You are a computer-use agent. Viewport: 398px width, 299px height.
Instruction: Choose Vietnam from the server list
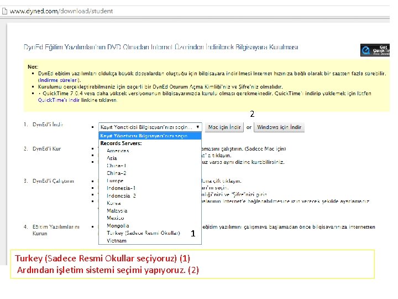pyautogui.click(x=117, y=241)
